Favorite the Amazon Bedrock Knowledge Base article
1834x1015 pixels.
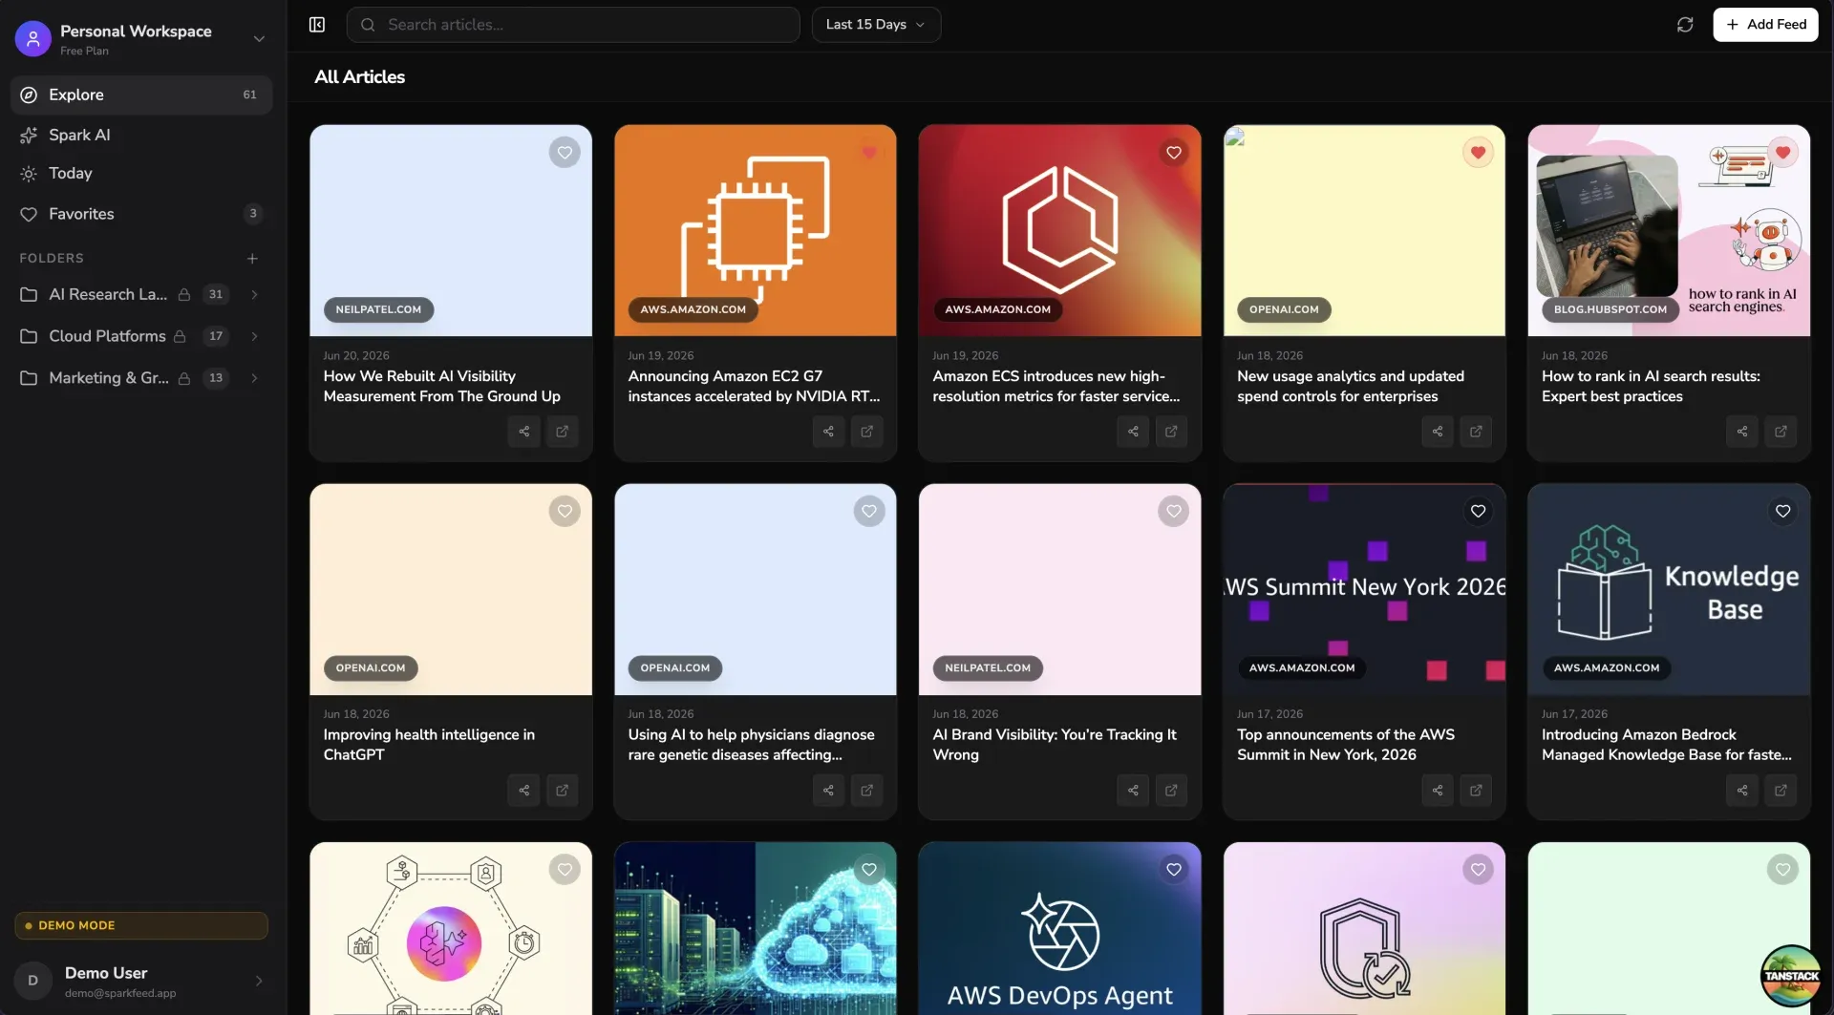pyautogui.click(x=1782, y=512)
